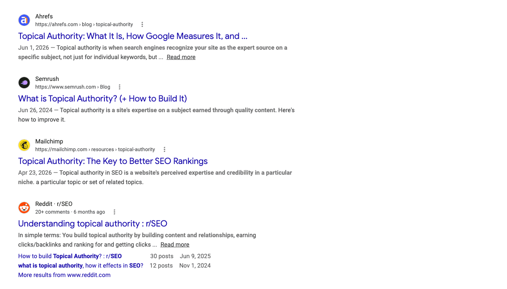Open three-dot menu for Mailchimp result
The image size is (507, 289).
(164, 149)
